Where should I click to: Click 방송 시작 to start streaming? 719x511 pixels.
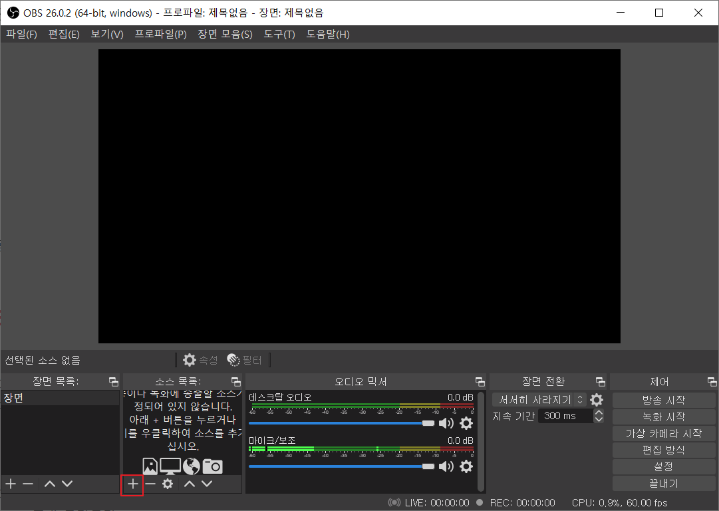(664, 400)
